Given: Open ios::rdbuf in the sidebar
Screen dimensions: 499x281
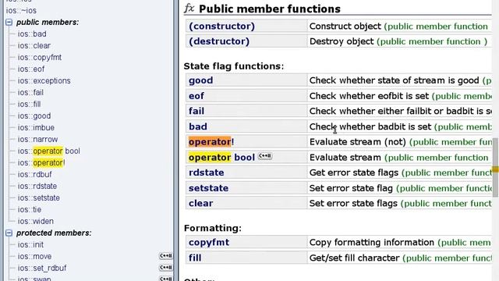Looking at the screenshot, I should tap(34, 175).
